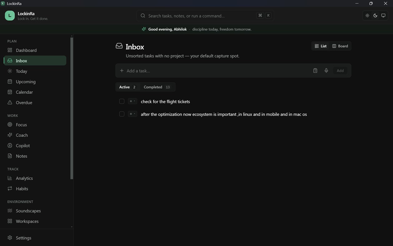Click the Inbox page heading

point(135,47)
